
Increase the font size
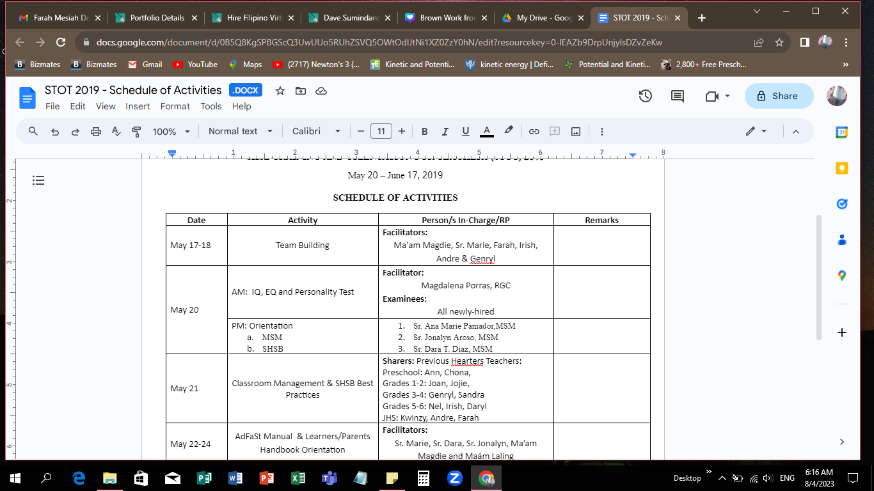(x=402, y=131)
